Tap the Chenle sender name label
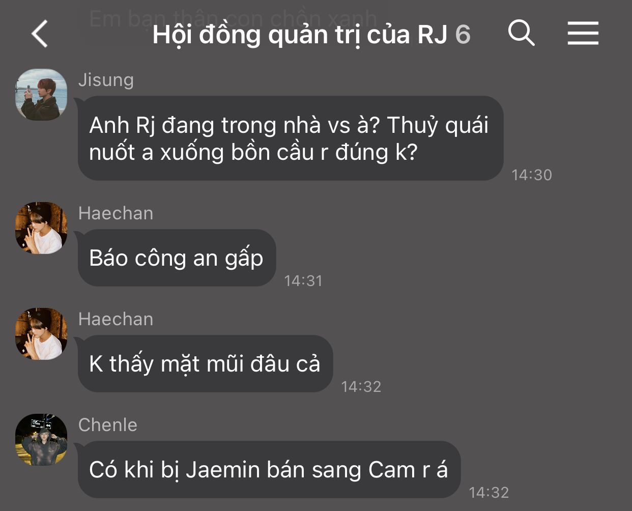This screenshot has height=511, width=632. (x=108, y=425)
